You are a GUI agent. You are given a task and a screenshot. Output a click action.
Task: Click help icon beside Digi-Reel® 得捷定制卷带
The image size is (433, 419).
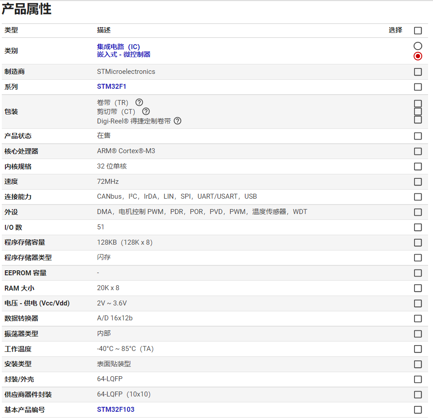point(178,121)
